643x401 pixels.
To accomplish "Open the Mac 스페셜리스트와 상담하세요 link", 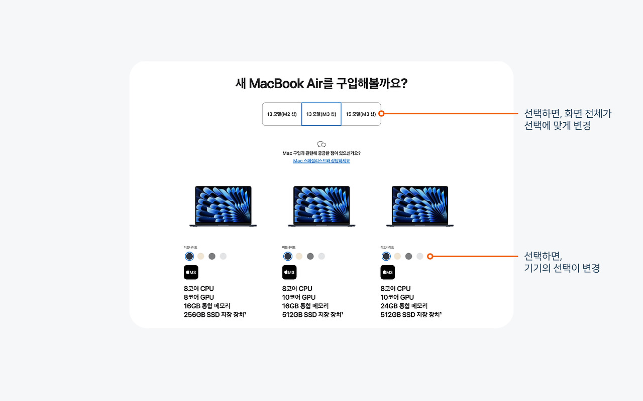I will (x=321, y=161).
